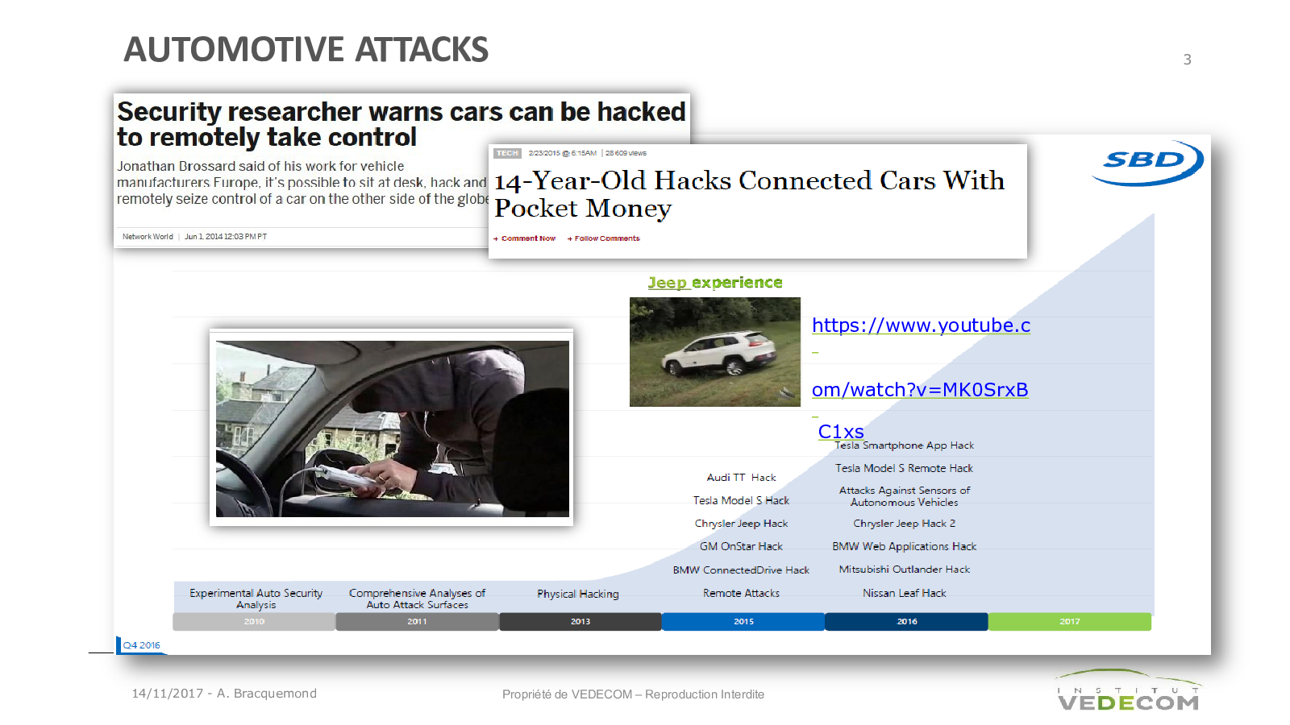Click 'Remote Attacks' label

coord(742,593)
